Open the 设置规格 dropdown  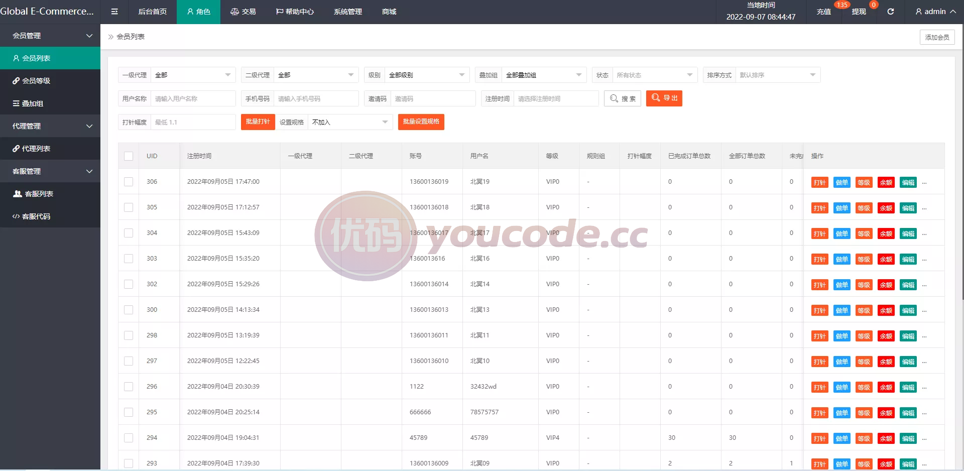pos(350,122)
